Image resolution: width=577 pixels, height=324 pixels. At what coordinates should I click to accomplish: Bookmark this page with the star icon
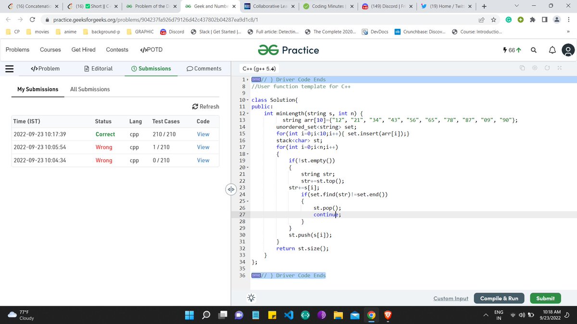click(493, 20)
